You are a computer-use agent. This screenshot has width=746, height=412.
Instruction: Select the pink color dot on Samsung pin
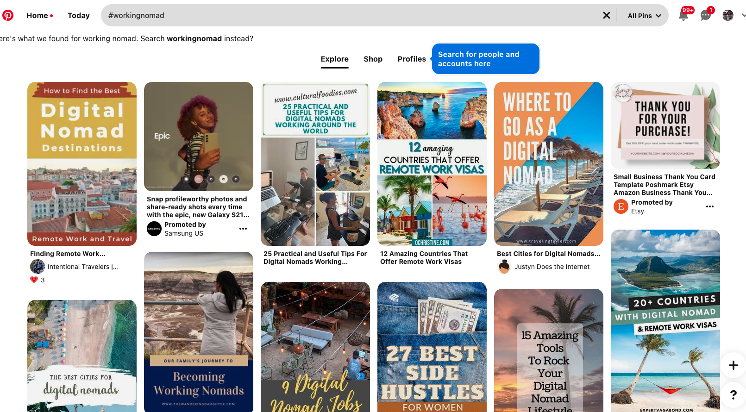(x=199, y=179)
